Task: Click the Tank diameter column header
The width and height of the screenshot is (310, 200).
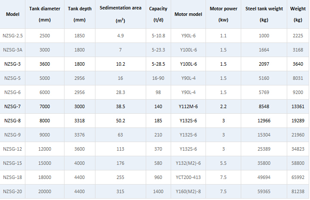Action: point(44,14)
